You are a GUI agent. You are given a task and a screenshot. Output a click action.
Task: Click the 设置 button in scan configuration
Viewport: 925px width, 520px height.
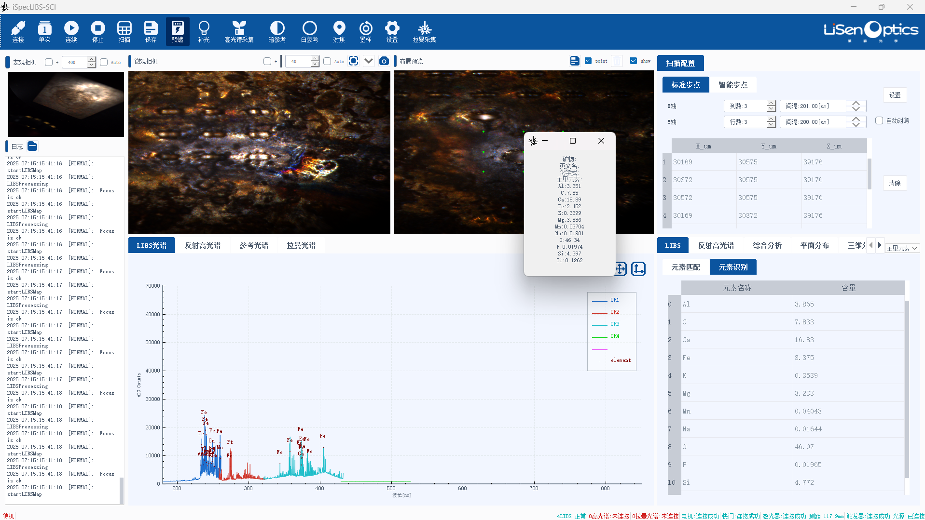click(895, 95)
